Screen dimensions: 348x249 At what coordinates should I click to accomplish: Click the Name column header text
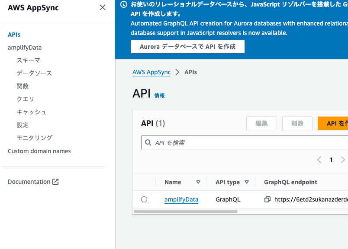coord(173,182)
